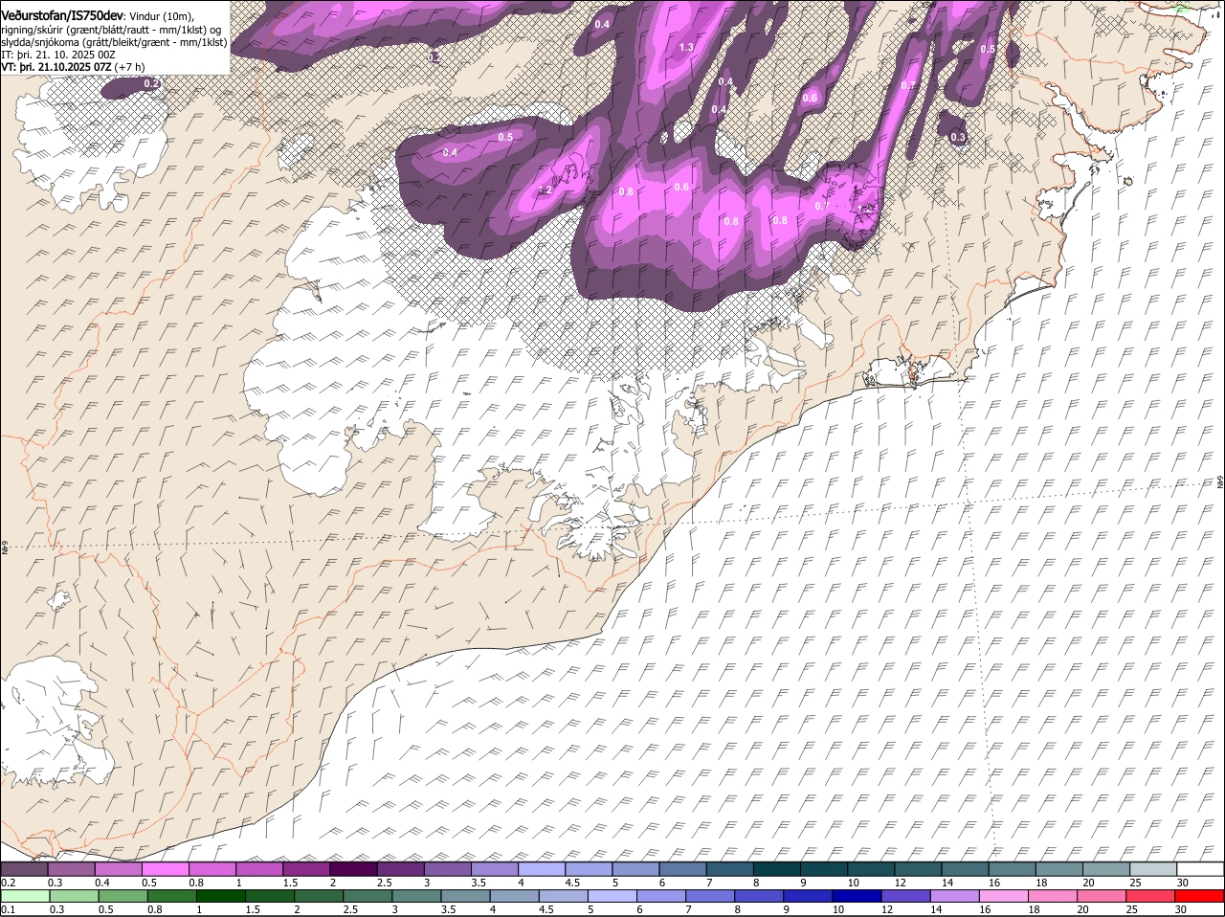Pick upper legend swatch between 4 and 4.5
The width and height of the screenshot is (1225, 917).
pyautogui.click(x=542, y=869)
